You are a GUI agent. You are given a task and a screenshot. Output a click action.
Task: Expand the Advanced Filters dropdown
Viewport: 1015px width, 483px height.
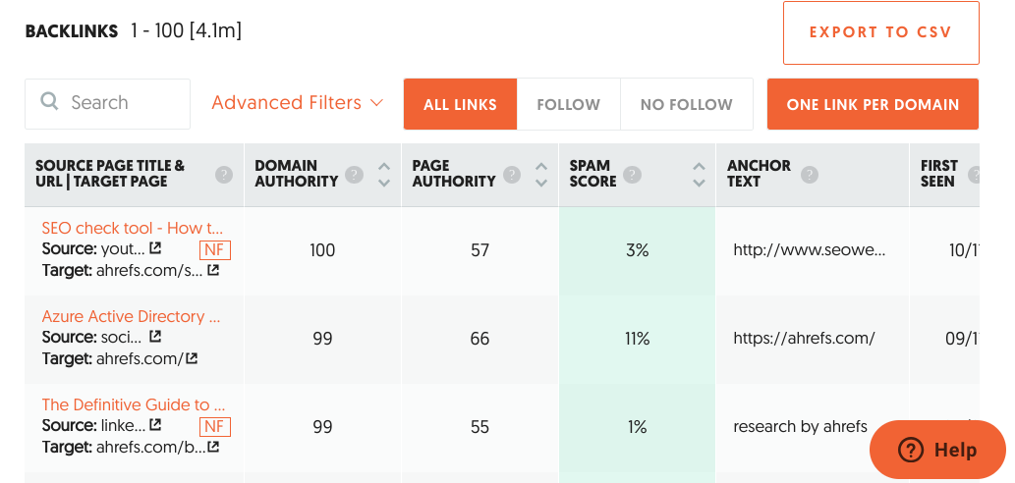[298, 103]
